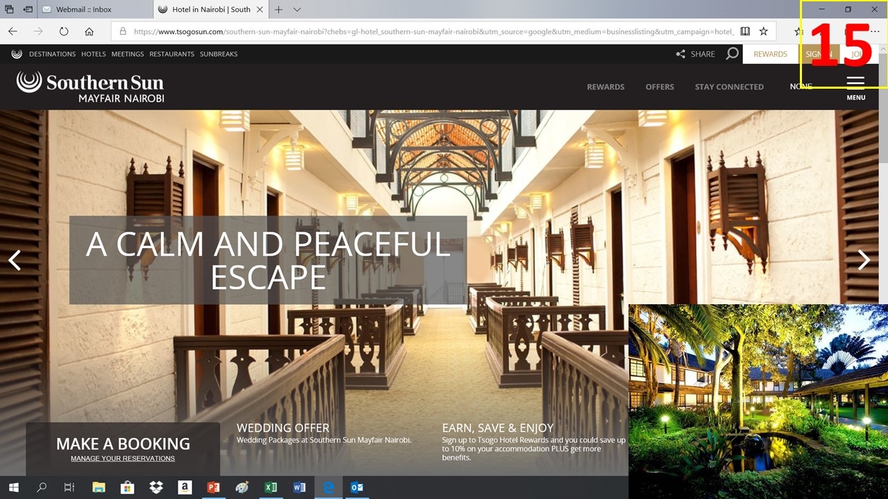
Task: Open Windows Start menu
Action: coord(13,487)
